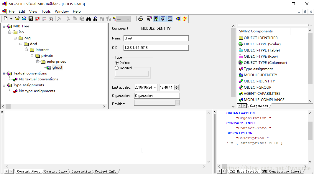Switch to the Contact Info tab
Image resolution: width=314 pixels, height=174 pixels.
pos(106,171)
